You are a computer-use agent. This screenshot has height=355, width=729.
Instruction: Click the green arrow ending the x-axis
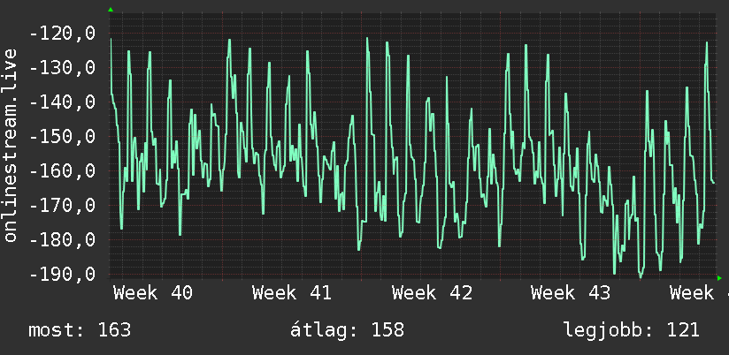(x=719, y=278)
